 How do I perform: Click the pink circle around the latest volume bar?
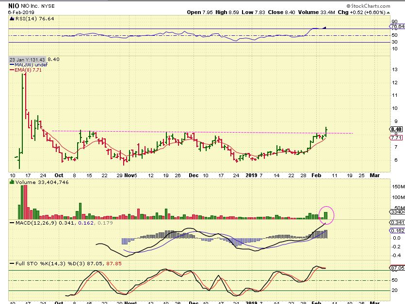[326, 214]
